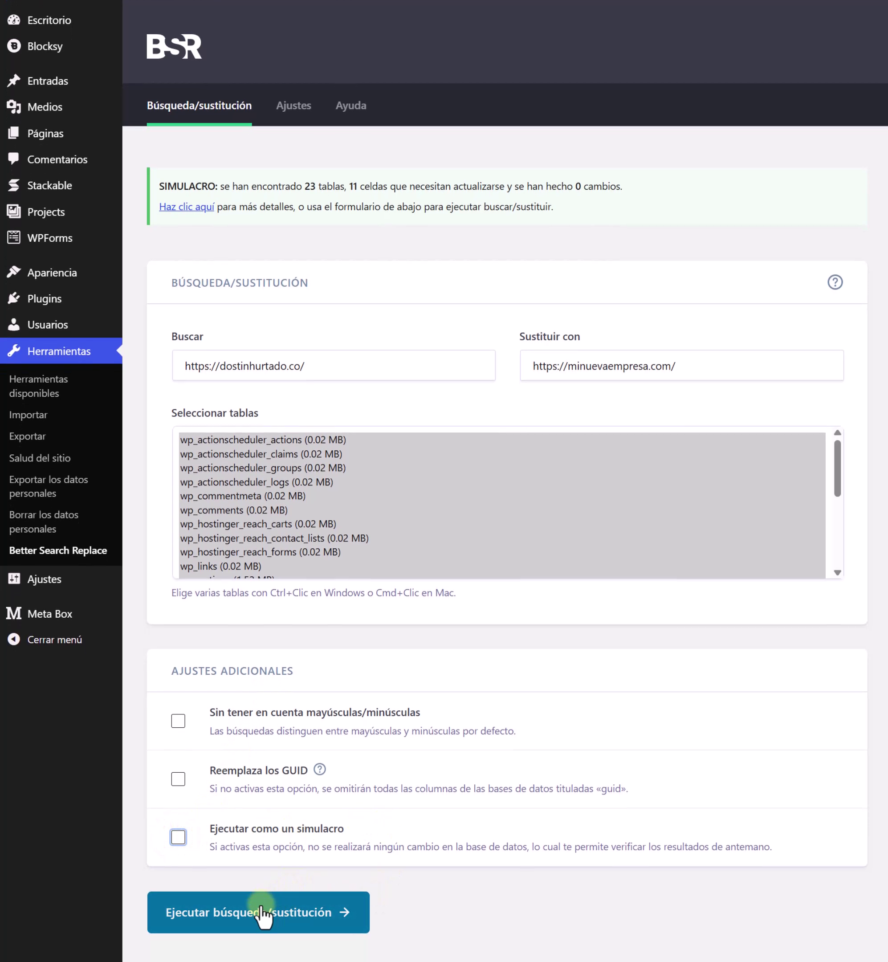The image size is (888, 962).
Task: Open Herramientas disponibles submenu item
Action: click(38, 386)
